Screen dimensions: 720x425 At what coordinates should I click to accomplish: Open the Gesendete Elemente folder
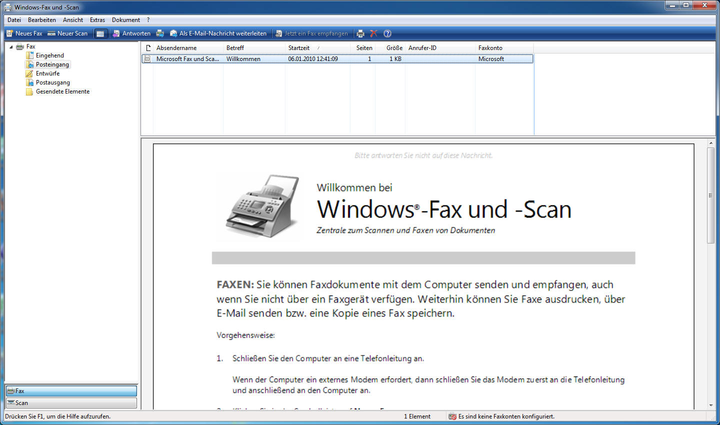63,91
